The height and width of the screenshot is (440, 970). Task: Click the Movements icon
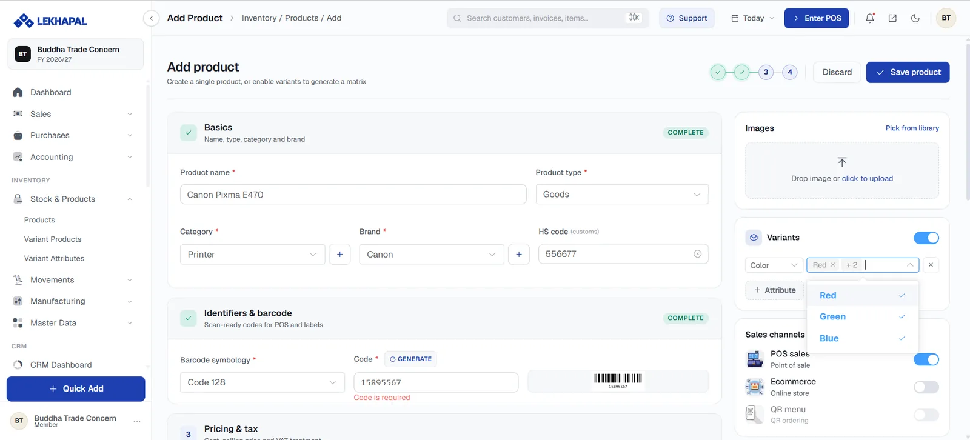tap(18, 280)
